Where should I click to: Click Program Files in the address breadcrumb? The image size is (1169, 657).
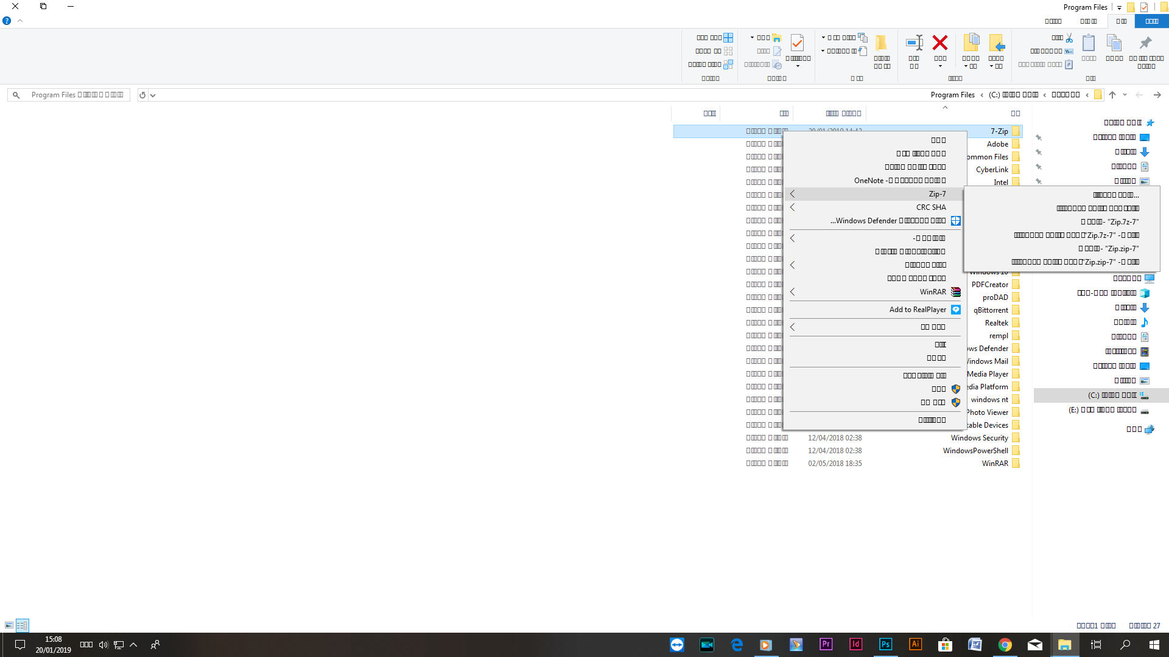pos(952,95)
